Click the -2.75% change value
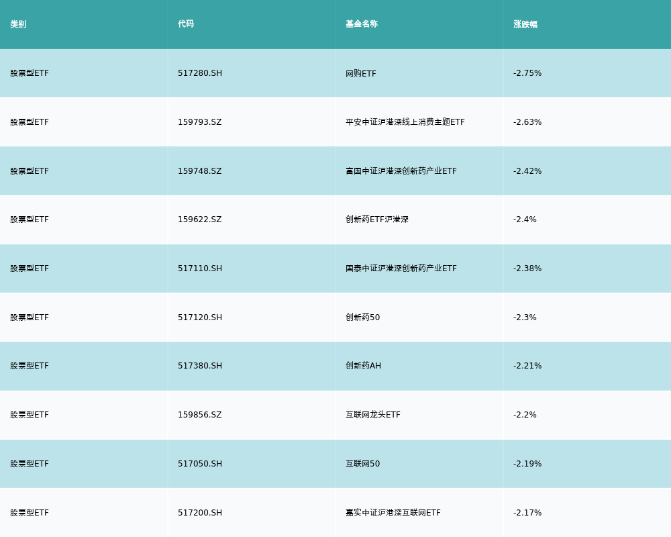This screenshot has width=671, height=537. coord(527,73)
